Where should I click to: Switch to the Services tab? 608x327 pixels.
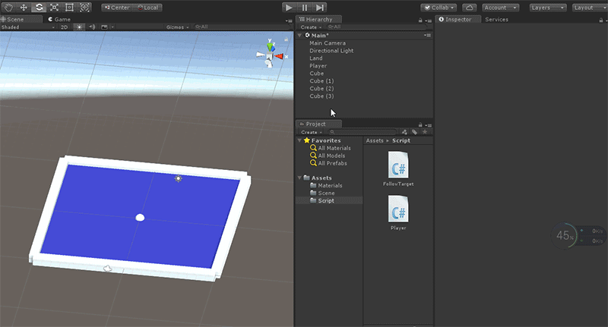point(496,20)
